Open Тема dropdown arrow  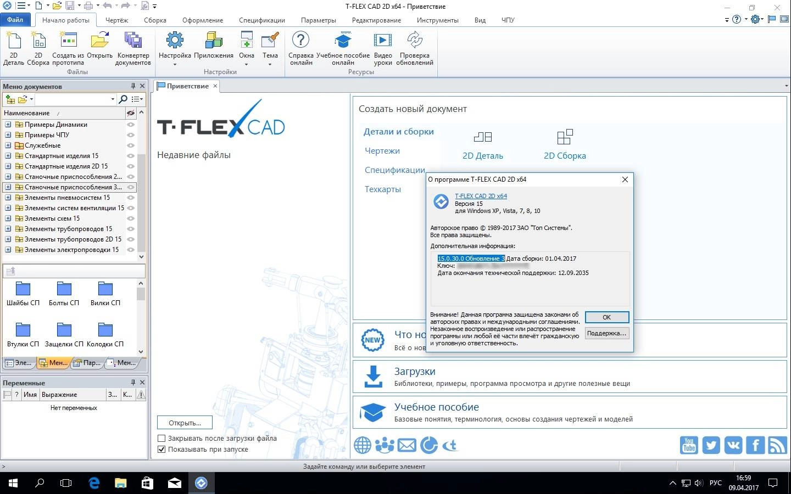(270, 65)
